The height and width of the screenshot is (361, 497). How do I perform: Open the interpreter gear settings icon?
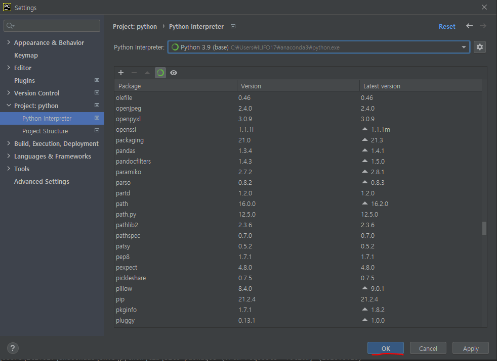point(480,47)
